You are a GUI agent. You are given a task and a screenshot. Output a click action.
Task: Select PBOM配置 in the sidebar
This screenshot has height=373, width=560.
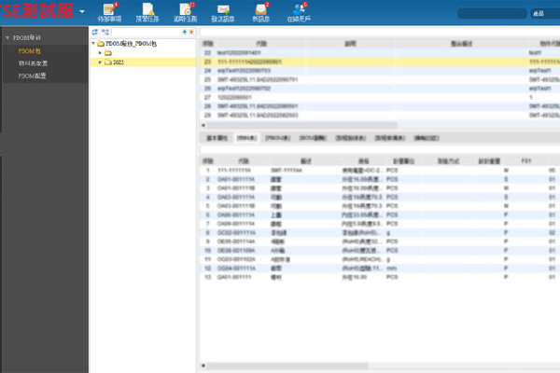coord(32,76)
